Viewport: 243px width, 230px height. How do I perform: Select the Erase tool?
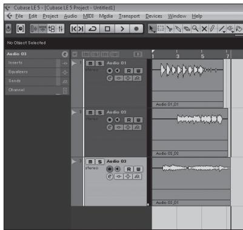pos(187,29)
